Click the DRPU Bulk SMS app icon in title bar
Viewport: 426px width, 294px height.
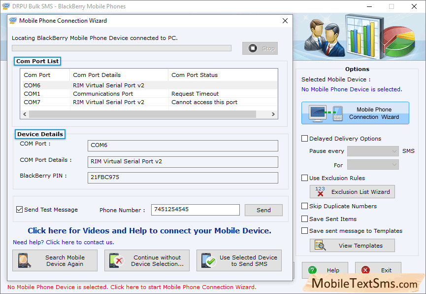click(x=6, y=6)
